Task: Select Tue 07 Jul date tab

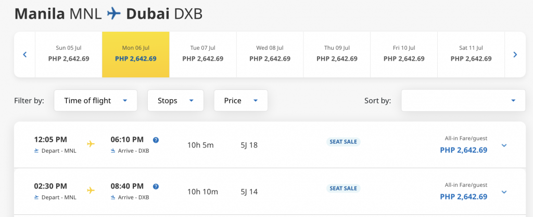Action: (x=203, y=54)
